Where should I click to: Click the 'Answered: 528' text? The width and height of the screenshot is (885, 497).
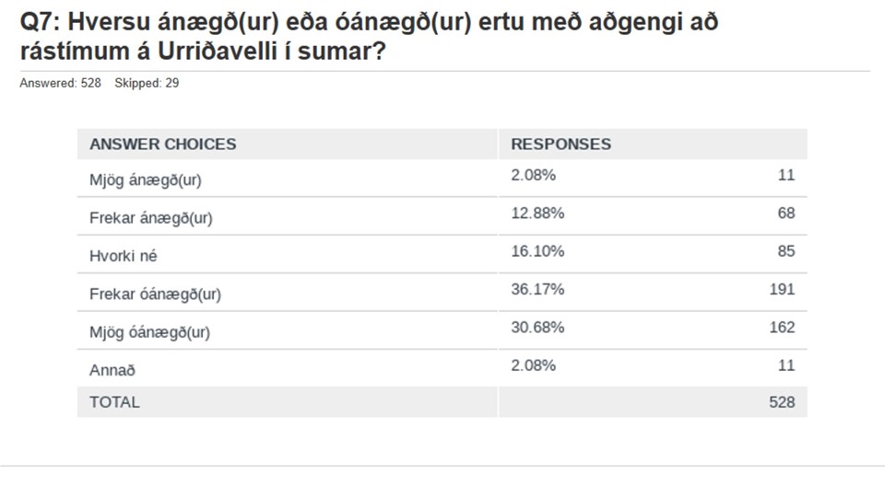pyautogui.click(x=61, y=84)
